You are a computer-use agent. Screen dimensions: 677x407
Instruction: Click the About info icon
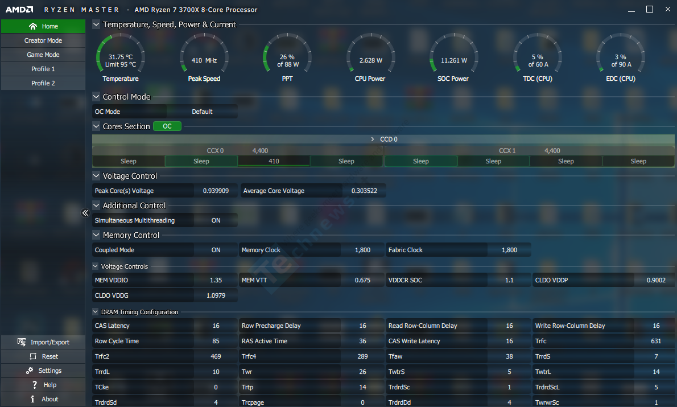(32, 399)
